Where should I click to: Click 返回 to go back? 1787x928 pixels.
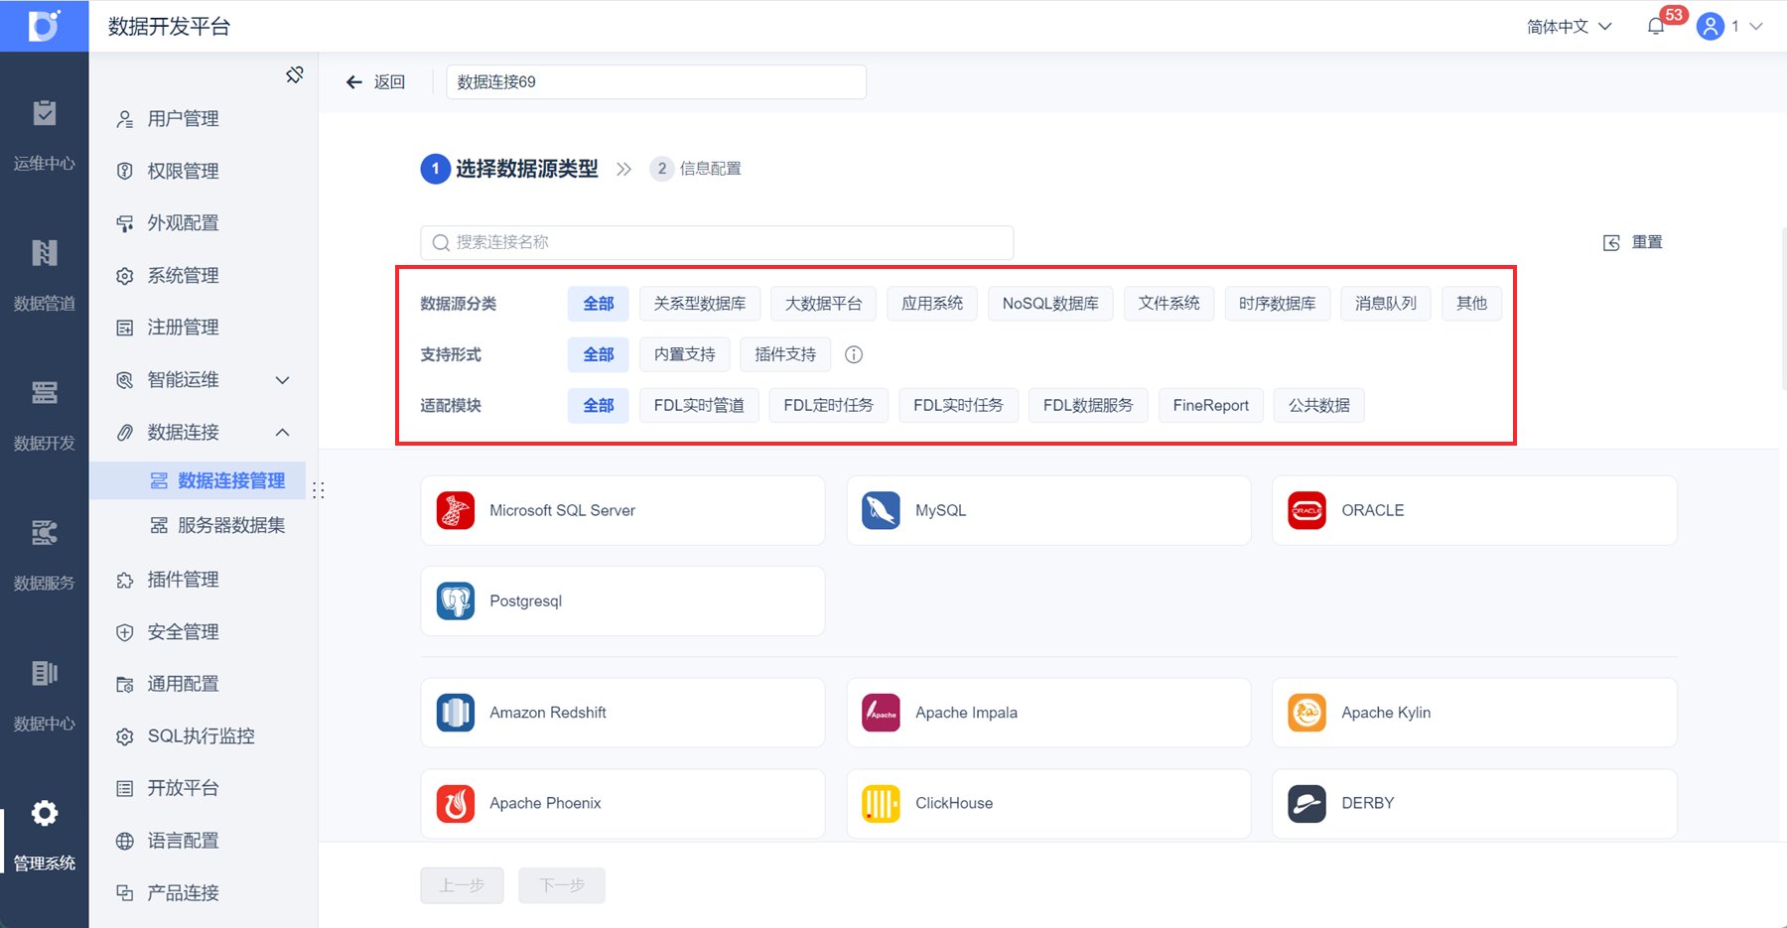[x=389, y=82]
